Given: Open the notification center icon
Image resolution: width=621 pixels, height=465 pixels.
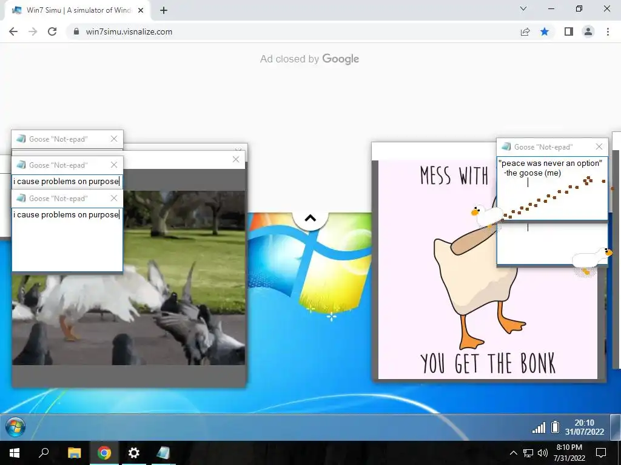Looking at the screenshot, I should click(601, 453).
